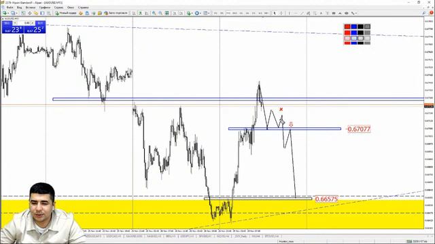The width and height of the screenshot is (435, 244).
Task: Toggle chart Auto Scroll
Action: click(175, 13)
